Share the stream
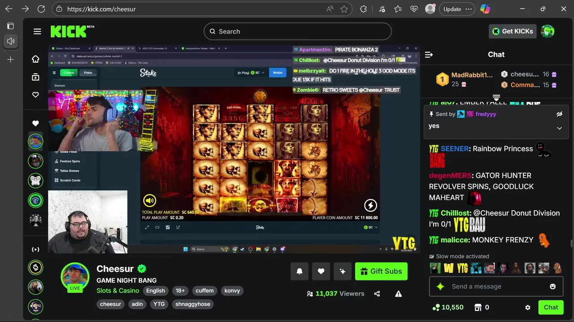Viewport: 574px width, 322px height. tap(377, 294)
